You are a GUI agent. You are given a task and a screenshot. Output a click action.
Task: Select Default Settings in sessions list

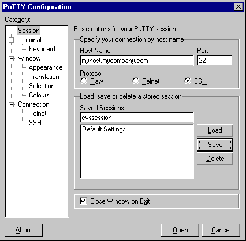click(104, 129)
